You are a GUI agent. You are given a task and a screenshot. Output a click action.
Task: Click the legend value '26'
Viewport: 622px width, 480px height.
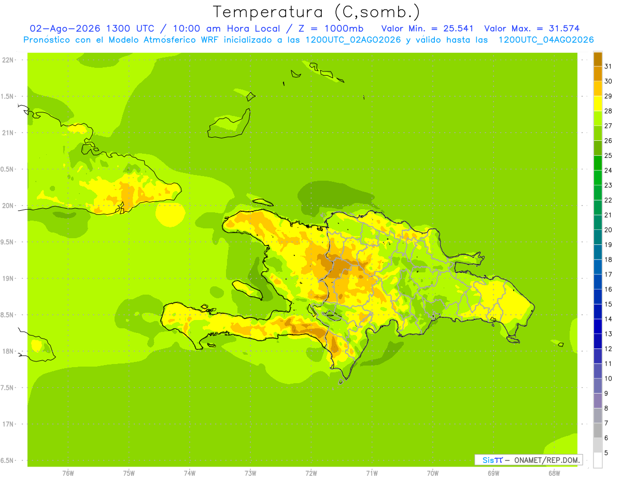[x=608, y=140]
